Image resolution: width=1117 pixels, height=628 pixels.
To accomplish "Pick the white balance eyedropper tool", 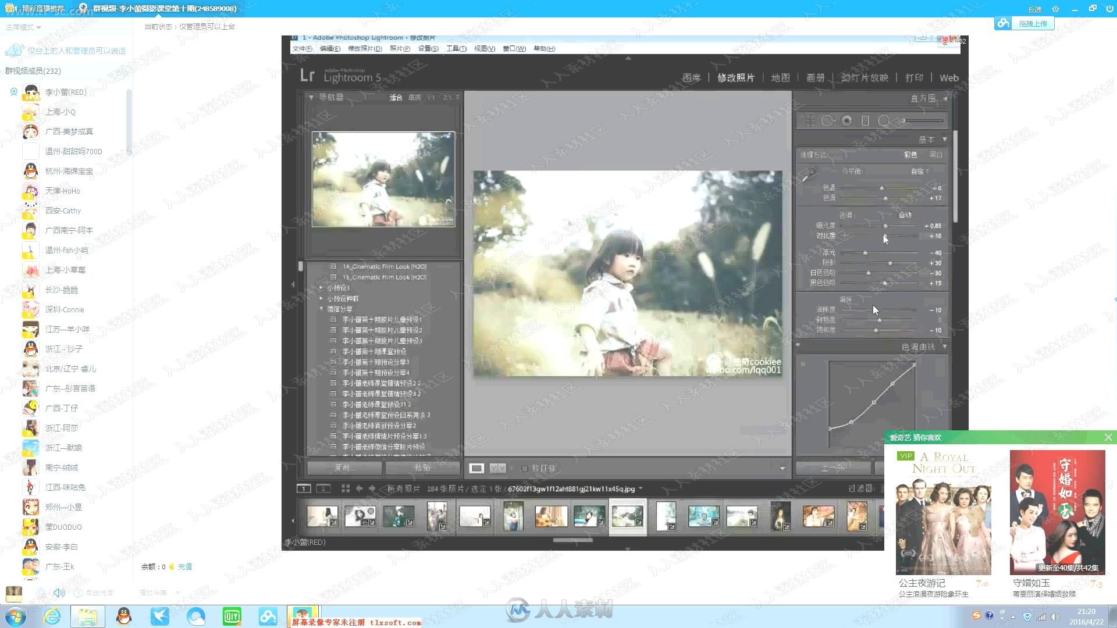I will 808,175.
